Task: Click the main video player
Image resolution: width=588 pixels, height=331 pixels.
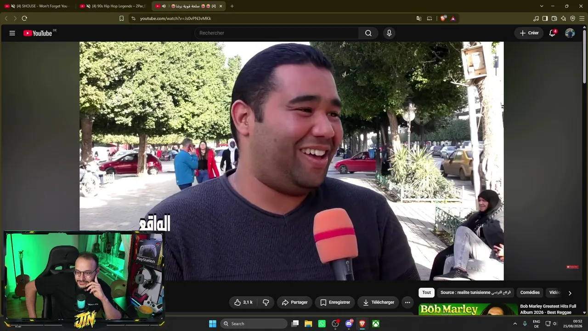Action: pos(291,161)
